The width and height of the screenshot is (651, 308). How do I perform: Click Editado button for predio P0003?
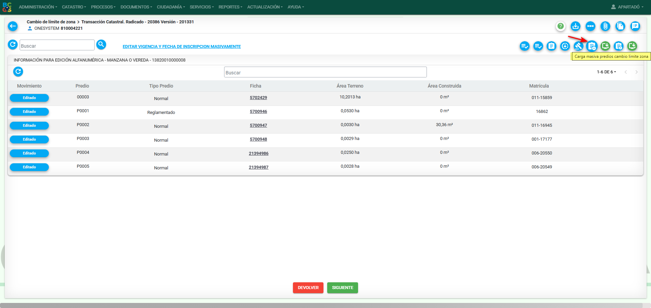click(29, 139)
